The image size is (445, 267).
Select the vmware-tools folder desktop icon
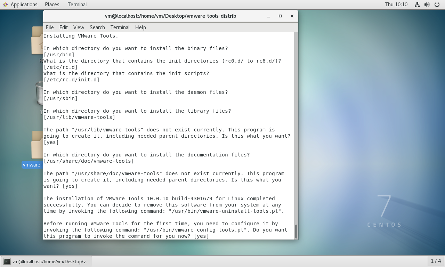click(37, 145)
